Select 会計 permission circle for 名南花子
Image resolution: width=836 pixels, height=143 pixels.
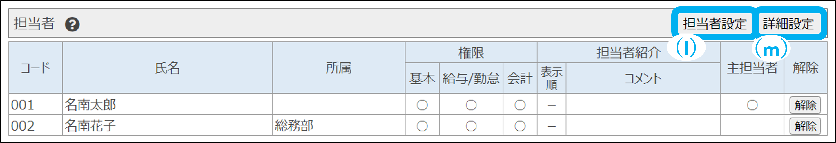[520, 126]
